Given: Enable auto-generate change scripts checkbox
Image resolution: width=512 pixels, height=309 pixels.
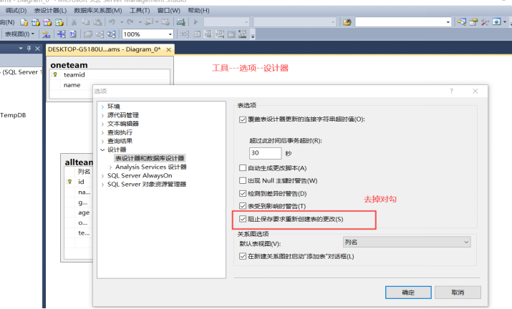Looking at the screenshot, I should coord(243,168).
